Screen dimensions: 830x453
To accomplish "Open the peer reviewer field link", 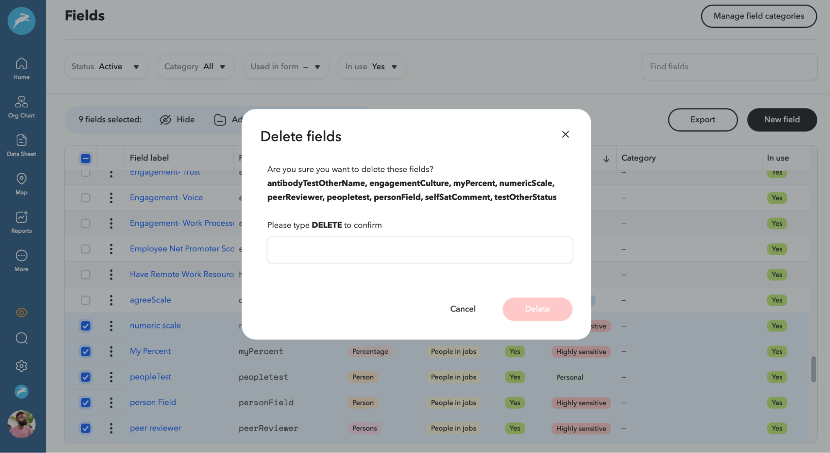I will point(155,428).
